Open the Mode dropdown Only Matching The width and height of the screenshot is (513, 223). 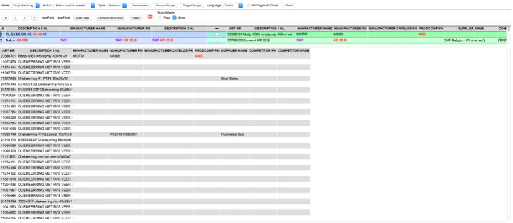pos(25,5)
